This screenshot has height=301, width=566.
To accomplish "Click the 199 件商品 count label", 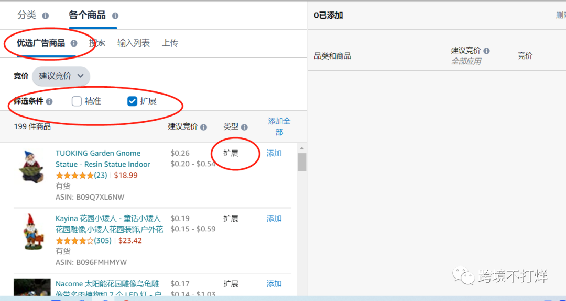I will click(x=32, y=127).
